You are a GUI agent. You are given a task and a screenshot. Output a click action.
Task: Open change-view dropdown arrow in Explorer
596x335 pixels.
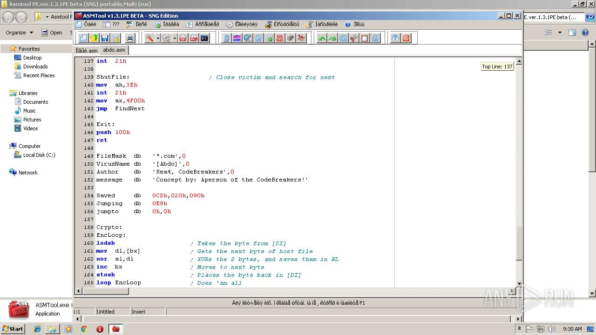click(560, 33)
